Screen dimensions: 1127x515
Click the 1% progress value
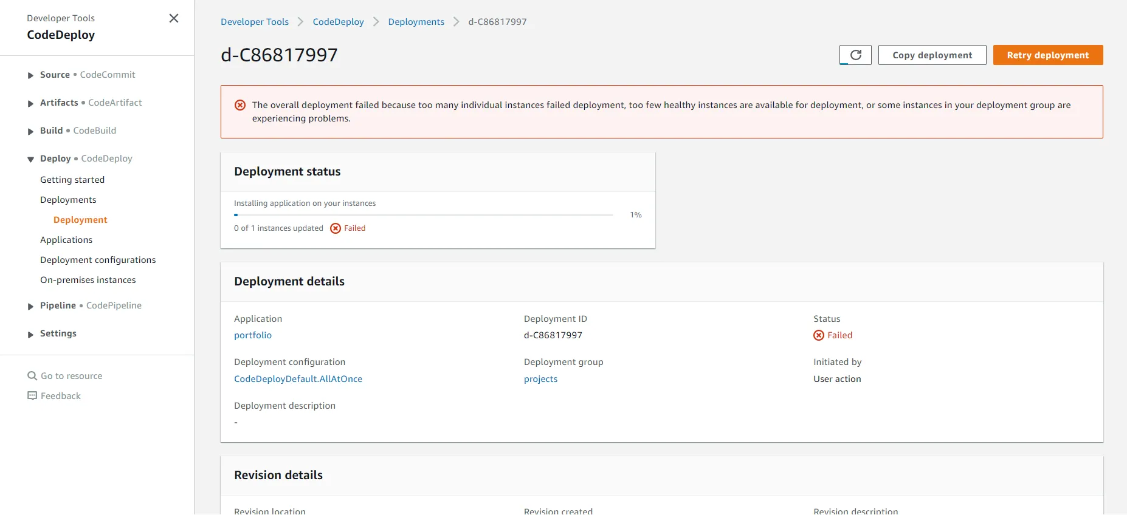(636, 215)
